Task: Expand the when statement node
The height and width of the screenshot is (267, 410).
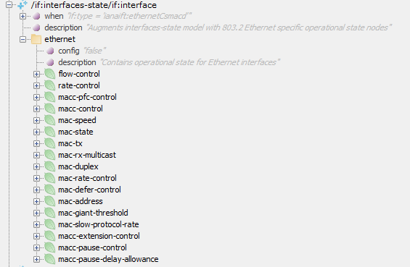Action: pos(22,16)
